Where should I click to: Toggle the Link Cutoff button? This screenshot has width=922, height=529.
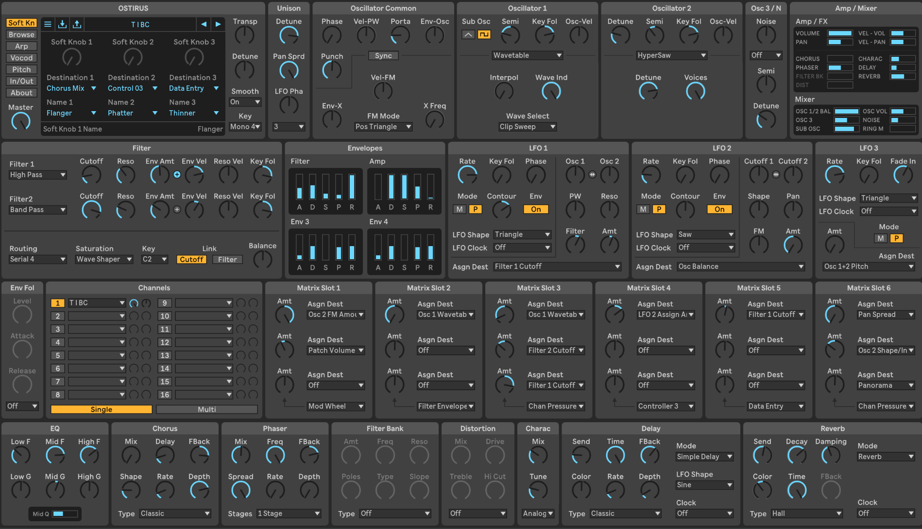(191, 260)
